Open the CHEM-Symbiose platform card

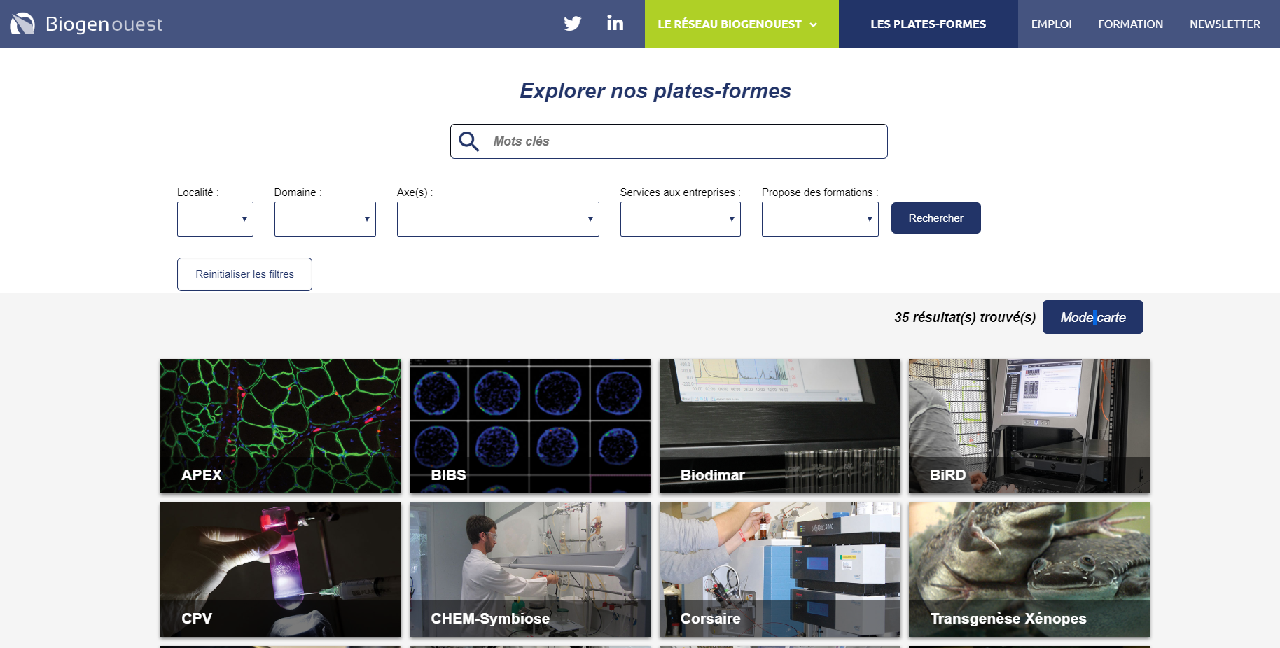[x=530, y=570]
